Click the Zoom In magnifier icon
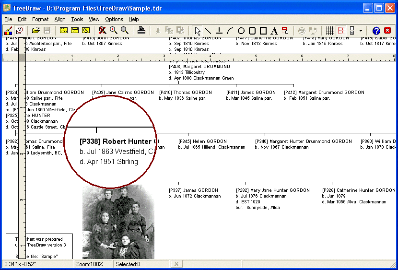Screen dimensions: 398x270 [114, 31]
